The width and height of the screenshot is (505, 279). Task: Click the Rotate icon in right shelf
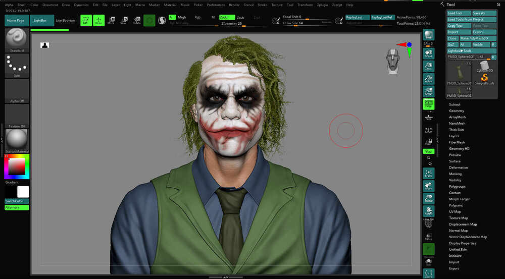coord(428,211)
